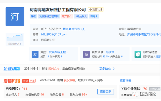The height and width of the screenshot is (101, 161).
Task: Open the red 股权冻结 risk link
Action: tap(69, 80)
